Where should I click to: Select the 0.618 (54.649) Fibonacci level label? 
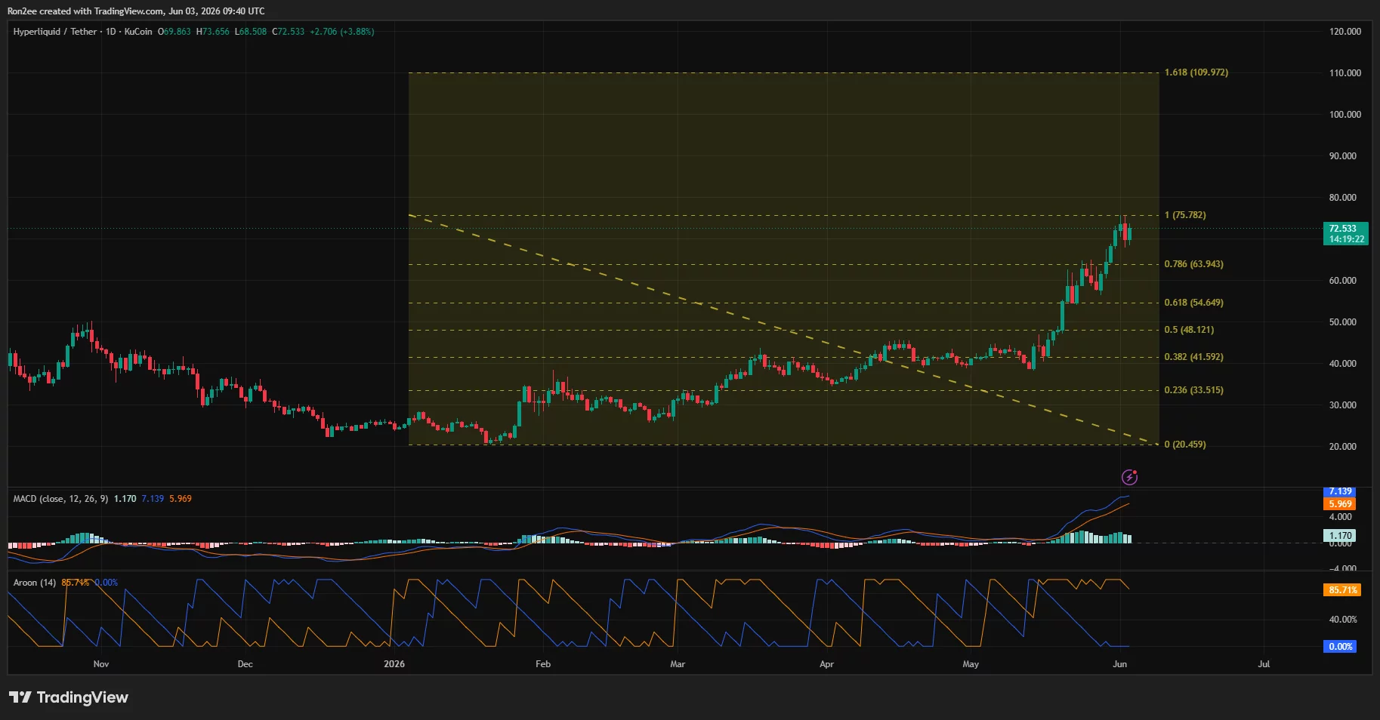(1193, 303)
